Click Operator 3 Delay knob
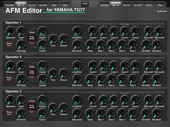 coord(90,113)
